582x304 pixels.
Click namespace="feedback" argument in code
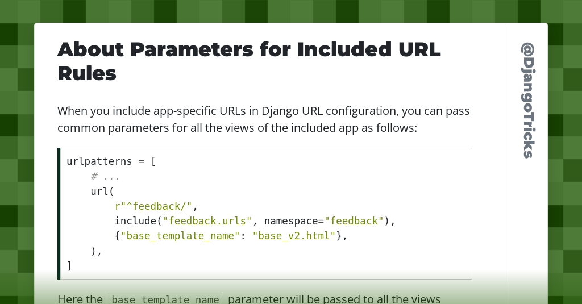pos(323,221)
